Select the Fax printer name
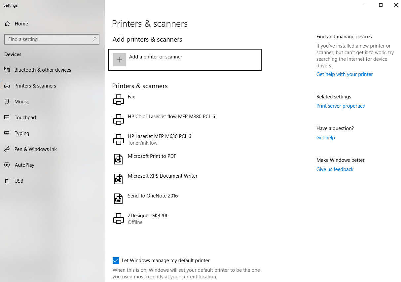 click(x=131, y=97)
